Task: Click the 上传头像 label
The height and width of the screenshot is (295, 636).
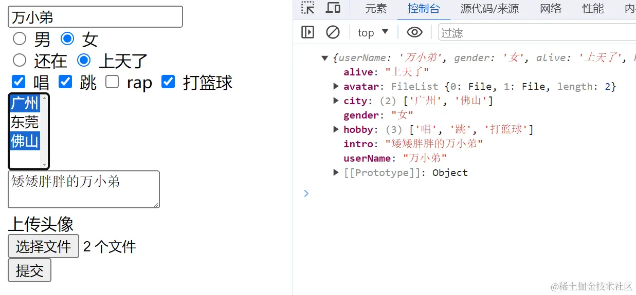Action: point(41,224)
